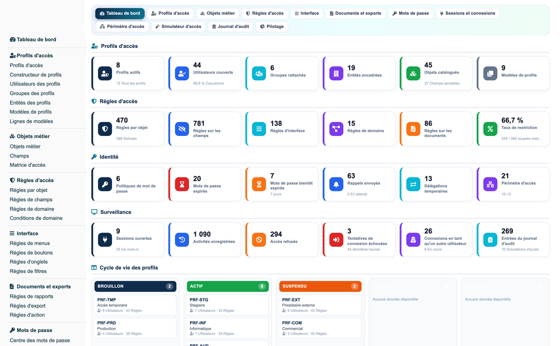Click the bell icon on Rappels envoyés card

coord(336,184)
